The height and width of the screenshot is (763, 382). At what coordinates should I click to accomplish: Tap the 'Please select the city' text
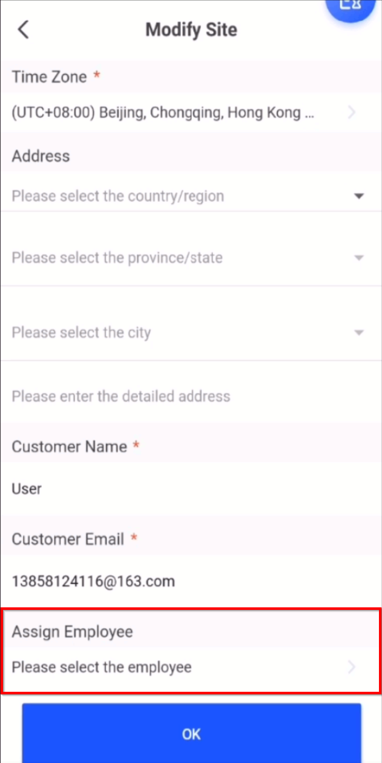click(x=81, y=333)
